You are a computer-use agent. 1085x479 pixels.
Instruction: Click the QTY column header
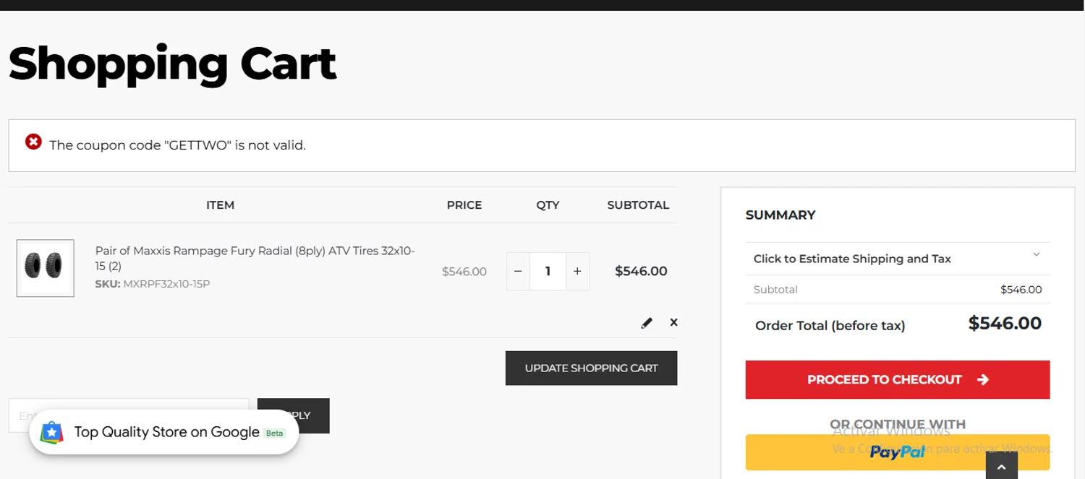[548, 205]
